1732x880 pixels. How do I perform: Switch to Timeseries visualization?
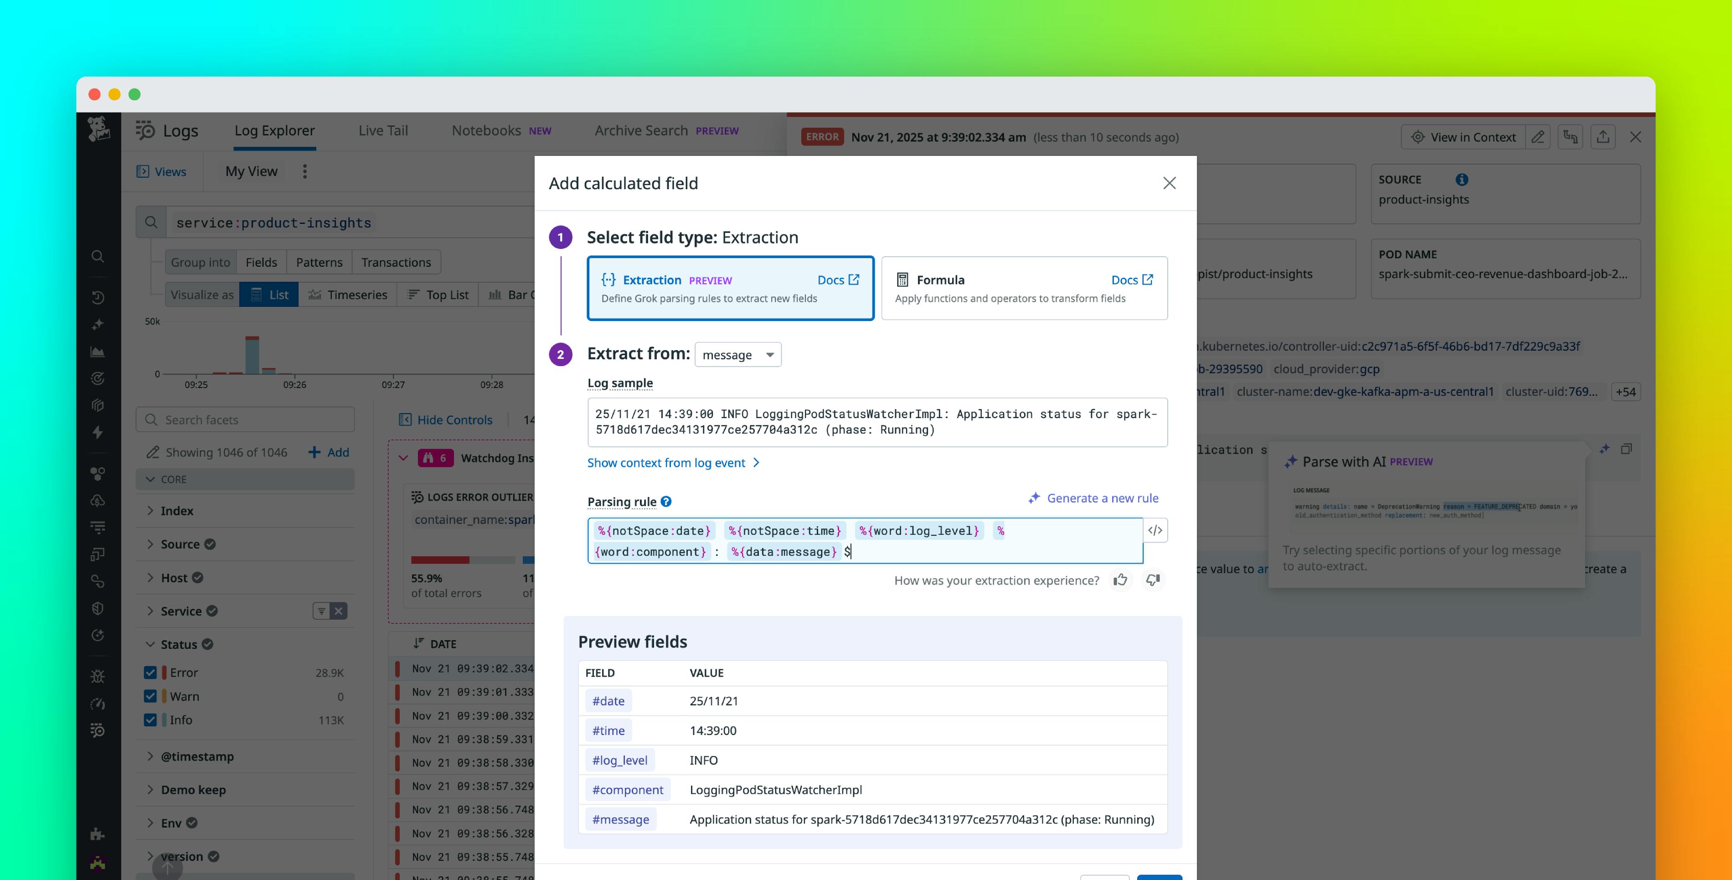point(348,294)
